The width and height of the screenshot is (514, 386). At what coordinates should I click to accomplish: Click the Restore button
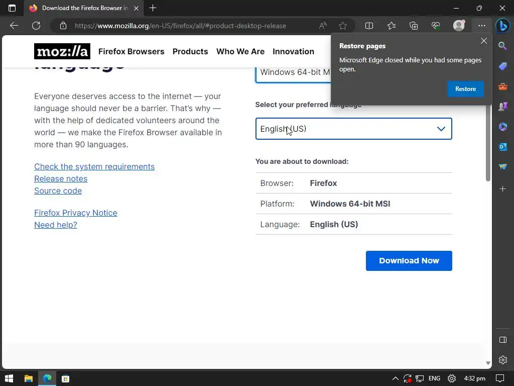pyautogui.click(x=465, y=89)
